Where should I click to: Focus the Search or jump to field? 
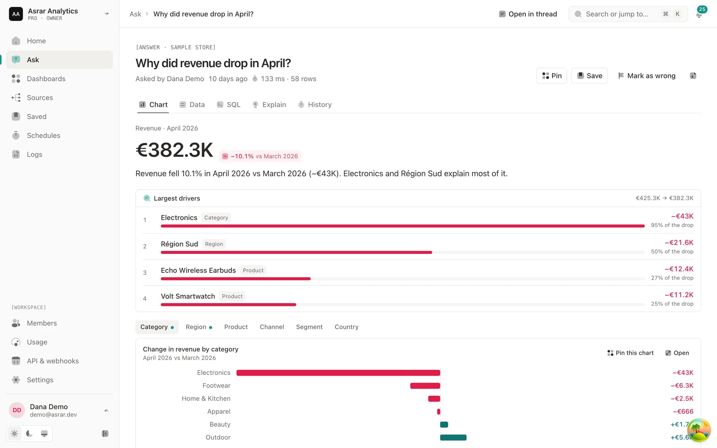(628, 14)
